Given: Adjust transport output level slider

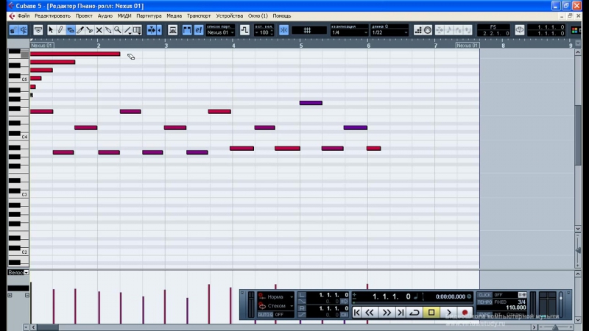Looking at the screenshot, I should point(560,304).
